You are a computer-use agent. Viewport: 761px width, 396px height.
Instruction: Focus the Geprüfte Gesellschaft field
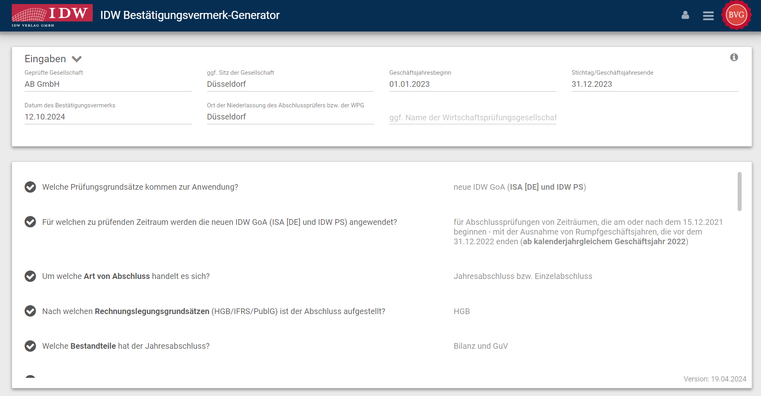click(x=108, y=84)
